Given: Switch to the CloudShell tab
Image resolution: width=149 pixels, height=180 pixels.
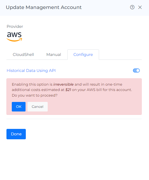Looking at the screenshot, I should click(x=23, y=54).
